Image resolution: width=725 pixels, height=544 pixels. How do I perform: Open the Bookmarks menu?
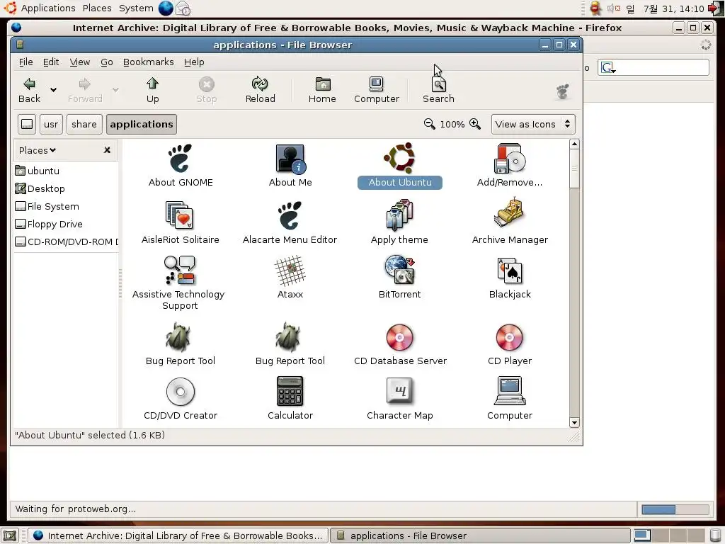coord(148,62)
